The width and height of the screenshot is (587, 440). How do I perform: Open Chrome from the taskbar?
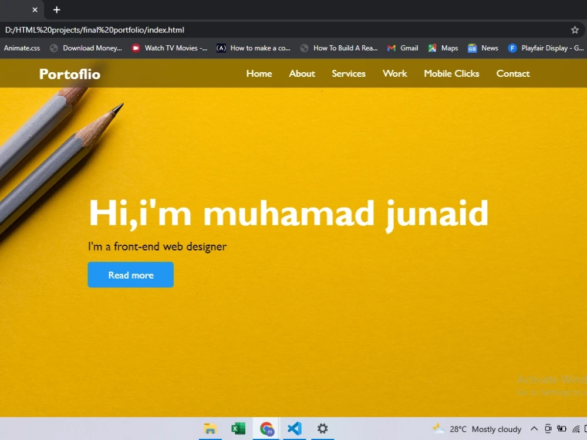point(266,428)
